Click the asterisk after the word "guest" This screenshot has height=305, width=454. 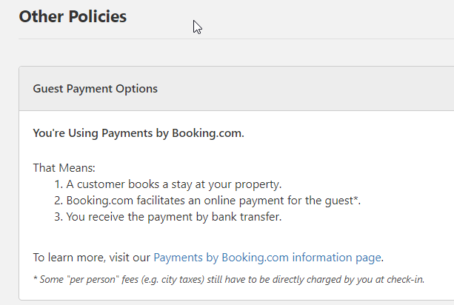click(x=357, y=198)
